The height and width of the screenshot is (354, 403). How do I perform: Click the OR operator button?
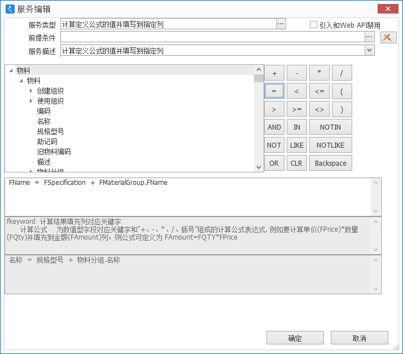[x=274, y=163]
